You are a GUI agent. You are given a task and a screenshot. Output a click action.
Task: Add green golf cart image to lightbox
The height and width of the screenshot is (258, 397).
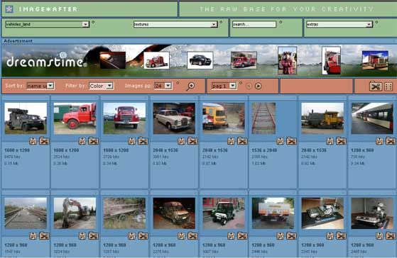242,236
